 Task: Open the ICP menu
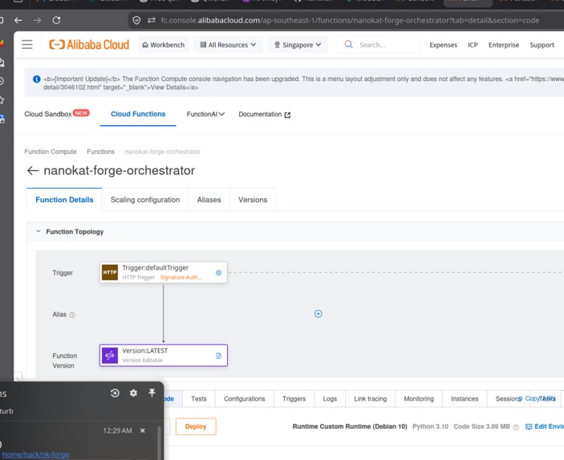coord(473,45)
